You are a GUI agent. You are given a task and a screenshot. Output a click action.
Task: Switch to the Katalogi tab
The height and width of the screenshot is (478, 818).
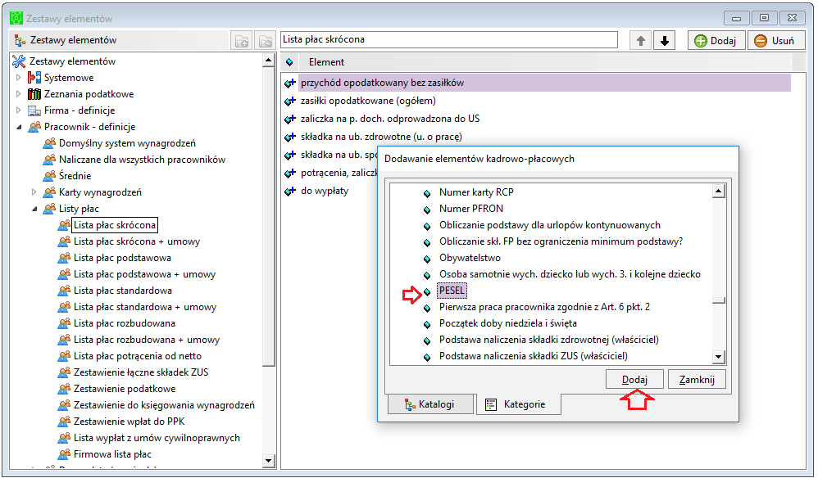tap(430, 404)
